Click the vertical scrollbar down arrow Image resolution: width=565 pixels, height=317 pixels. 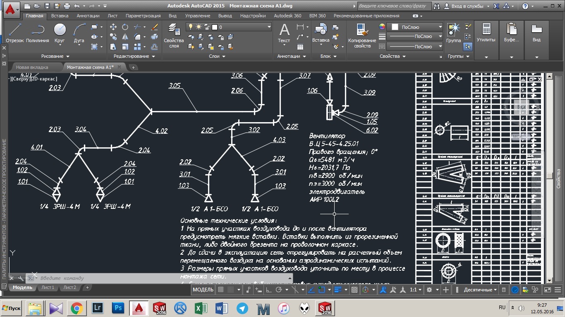pyautogui.click(x=549, y=281)
